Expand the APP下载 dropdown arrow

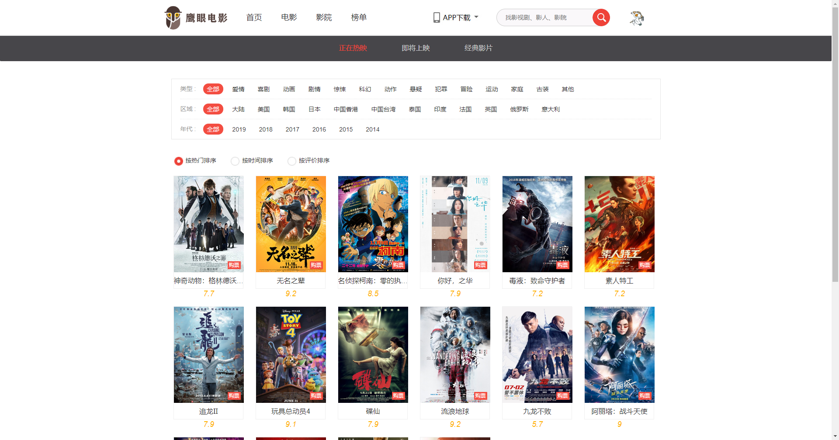476,17
